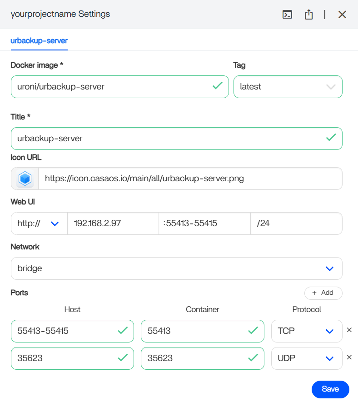Edit the Title field

168,139
